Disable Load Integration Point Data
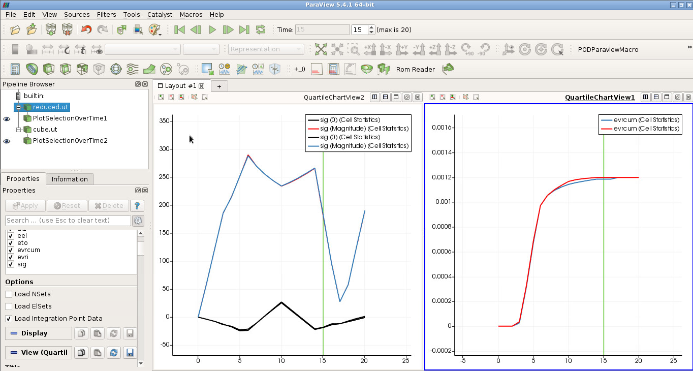 pyautogui.click(x=9, y=319)
